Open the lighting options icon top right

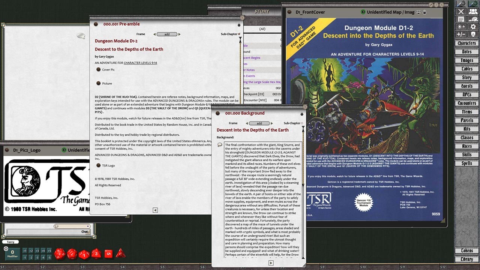[x=461, y=27]
